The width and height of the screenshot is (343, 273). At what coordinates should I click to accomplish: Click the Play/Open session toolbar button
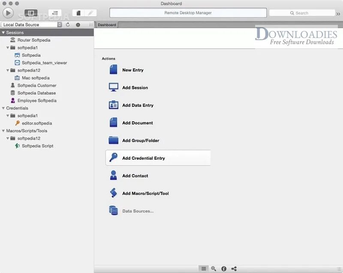(x=8, y=13)
